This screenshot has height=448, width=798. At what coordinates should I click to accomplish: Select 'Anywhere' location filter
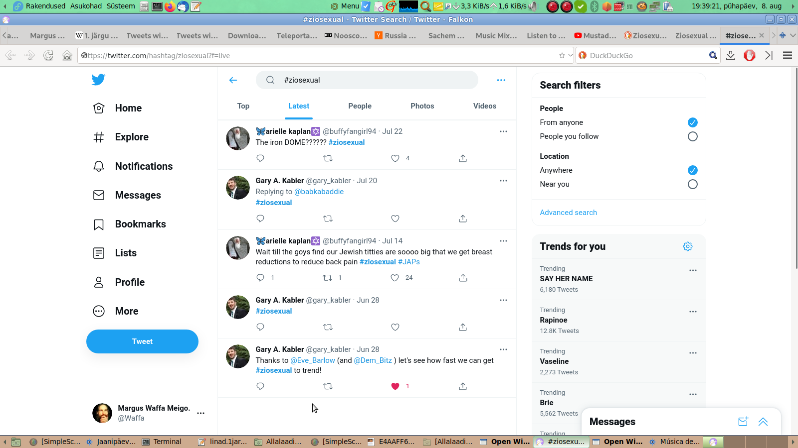[693, 170]
